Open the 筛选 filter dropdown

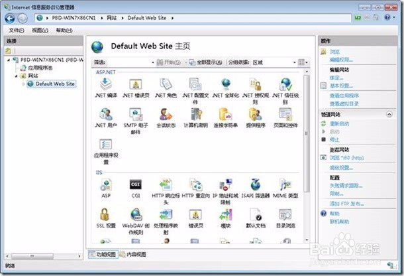[153, 62]
